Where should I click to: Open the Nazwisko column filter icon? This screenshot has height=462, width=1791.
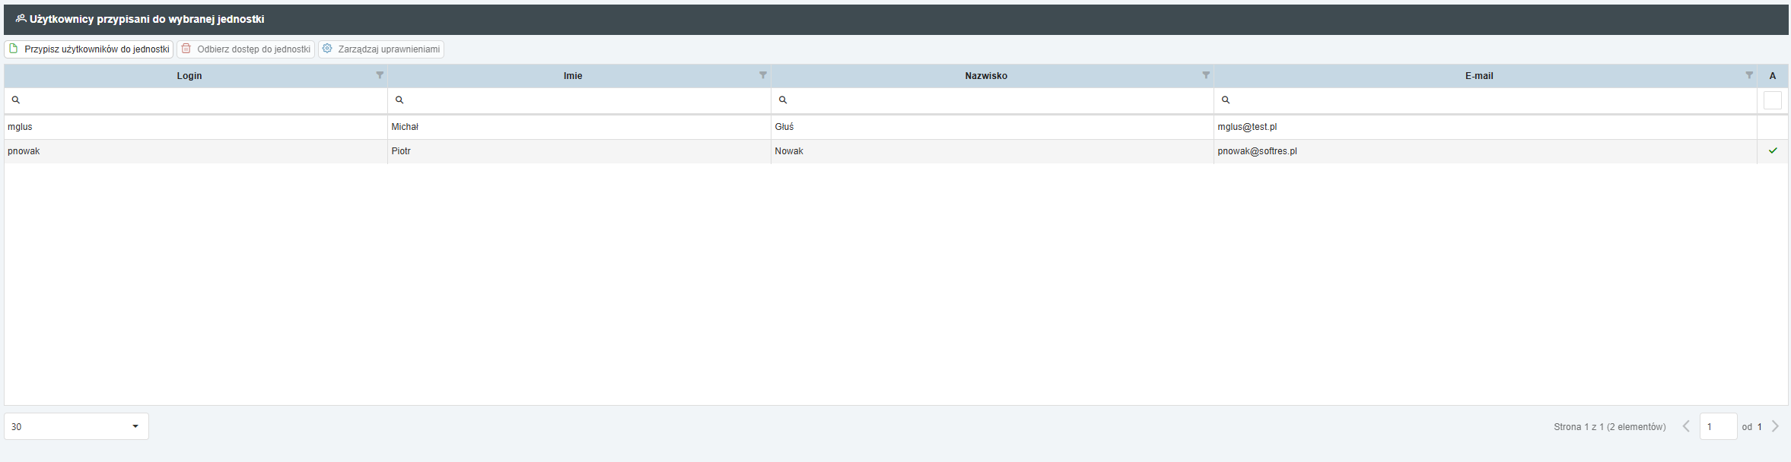[x=1206, y=75]
